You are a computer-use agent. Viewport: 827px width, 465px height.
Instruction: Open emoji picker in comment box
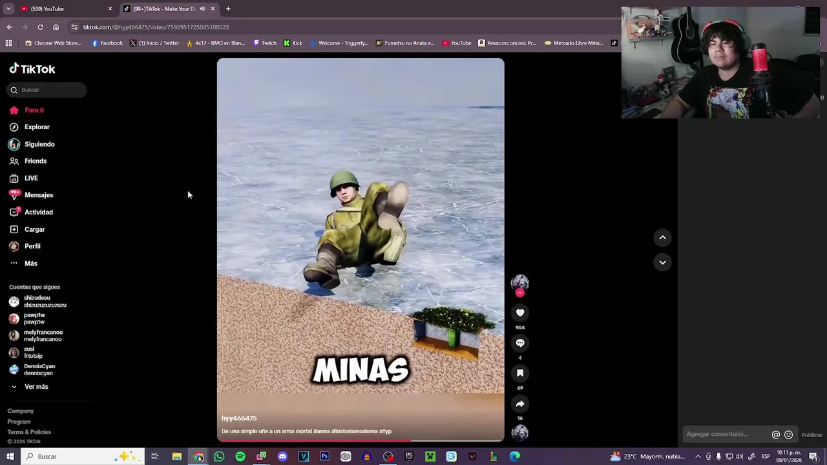pyautogui.click(x=788, y=435)
